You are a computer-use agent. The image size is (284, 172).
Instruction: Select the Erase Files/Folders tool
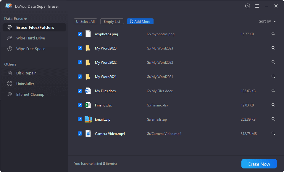coord(30,27)
